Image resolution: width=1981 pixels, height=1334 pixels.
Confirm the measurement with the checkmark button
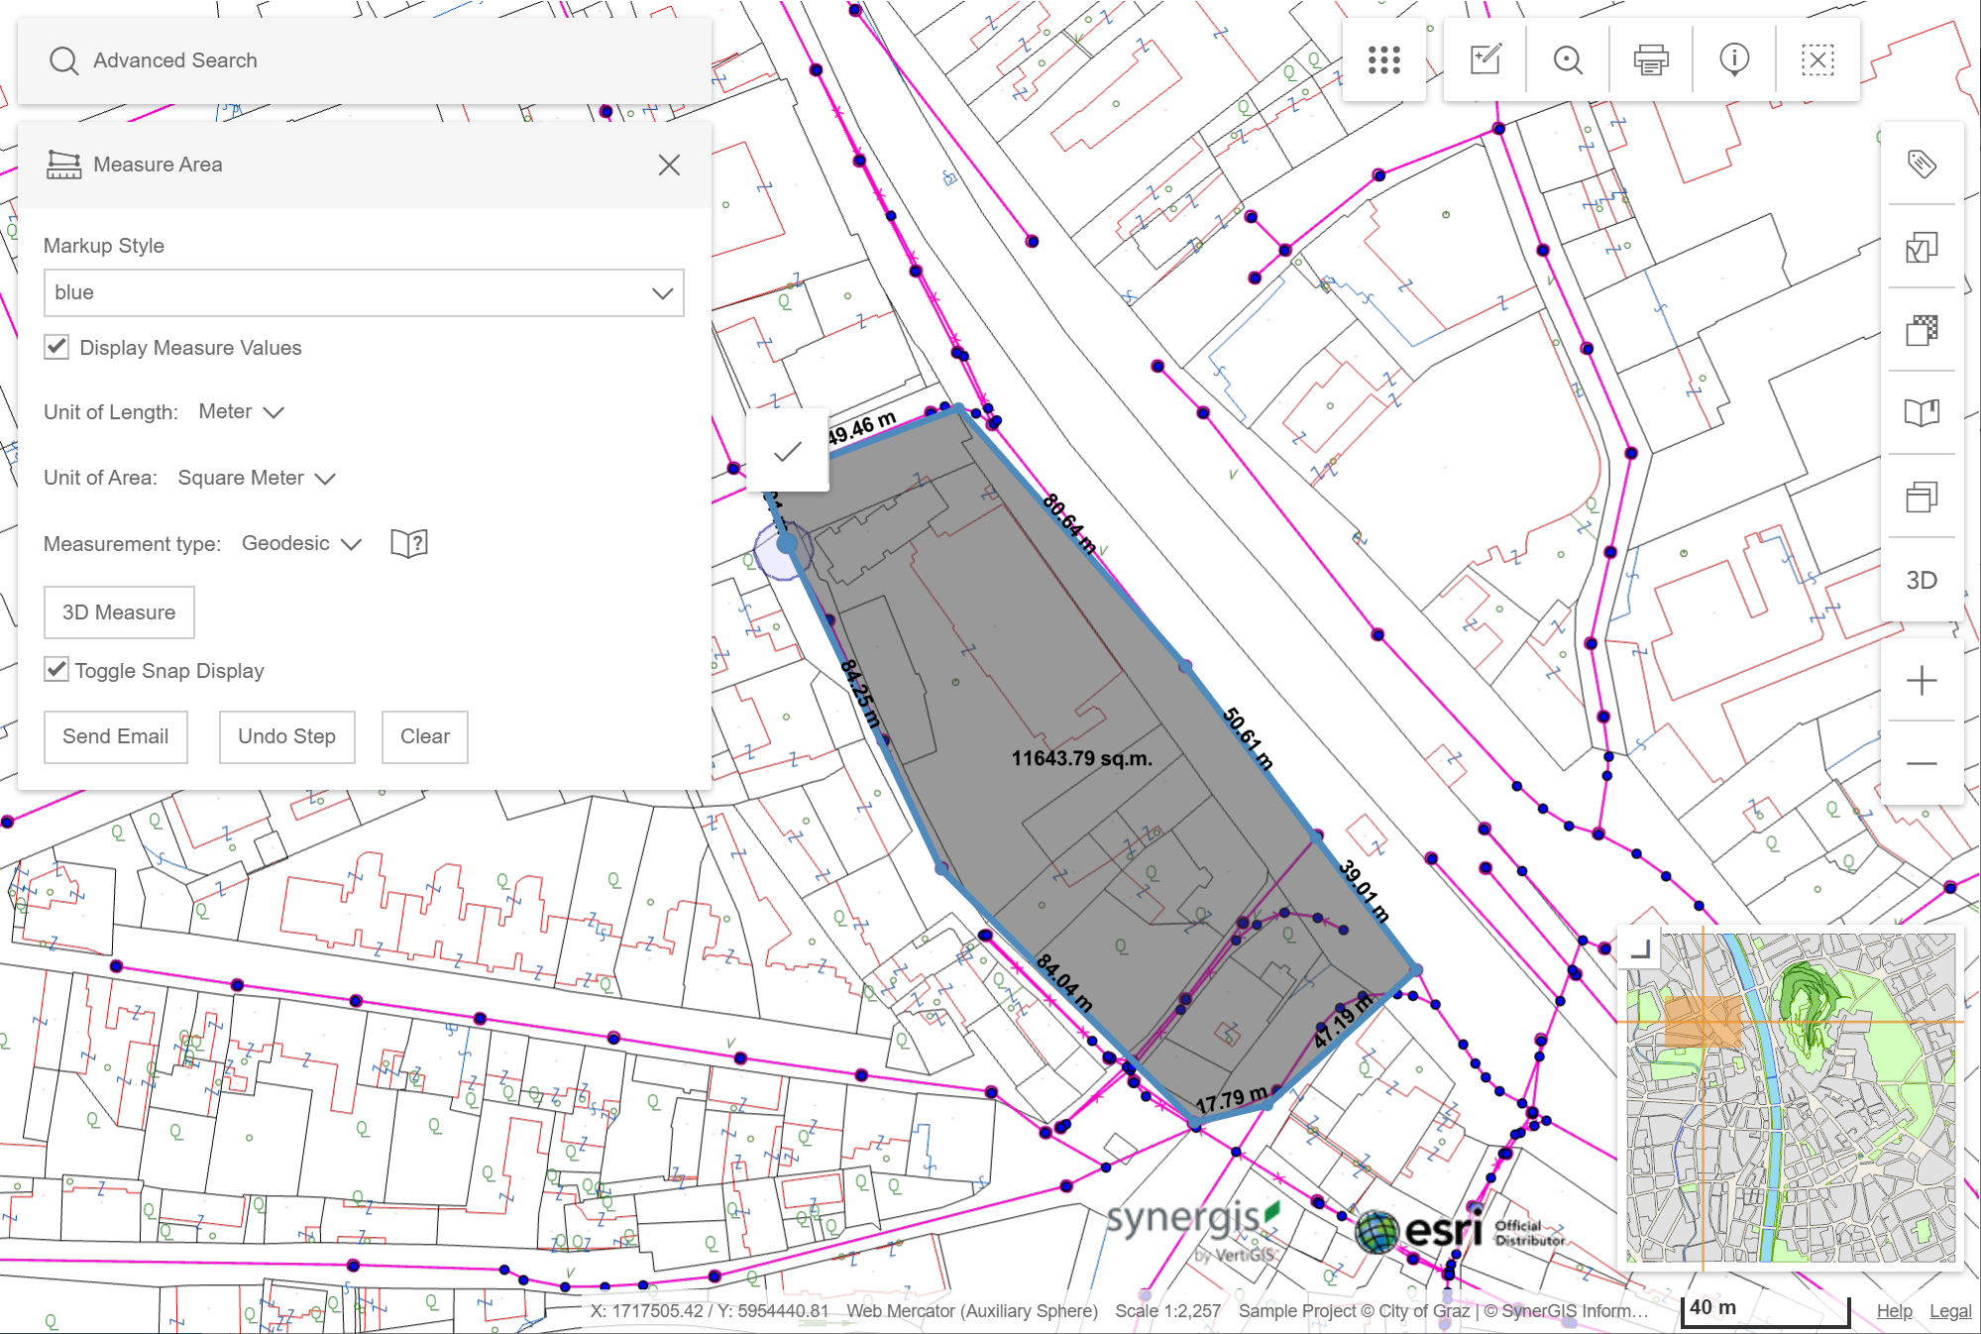click(787, 451)
